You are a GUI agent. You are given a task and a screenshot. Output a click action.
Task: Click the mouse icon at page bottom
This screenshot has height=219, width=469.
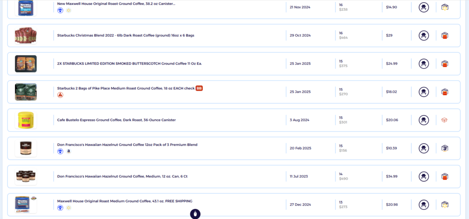pyautogui.click(x=195, y=214)
